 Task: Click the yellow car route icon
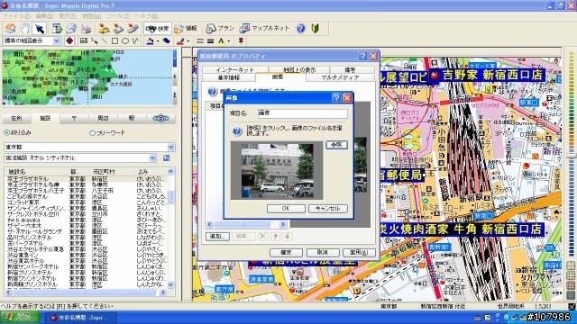pyautogui.click(x=105, y=28)
